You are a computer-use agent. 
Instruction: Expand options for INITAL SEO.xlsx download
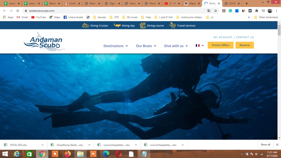point(42,145)
